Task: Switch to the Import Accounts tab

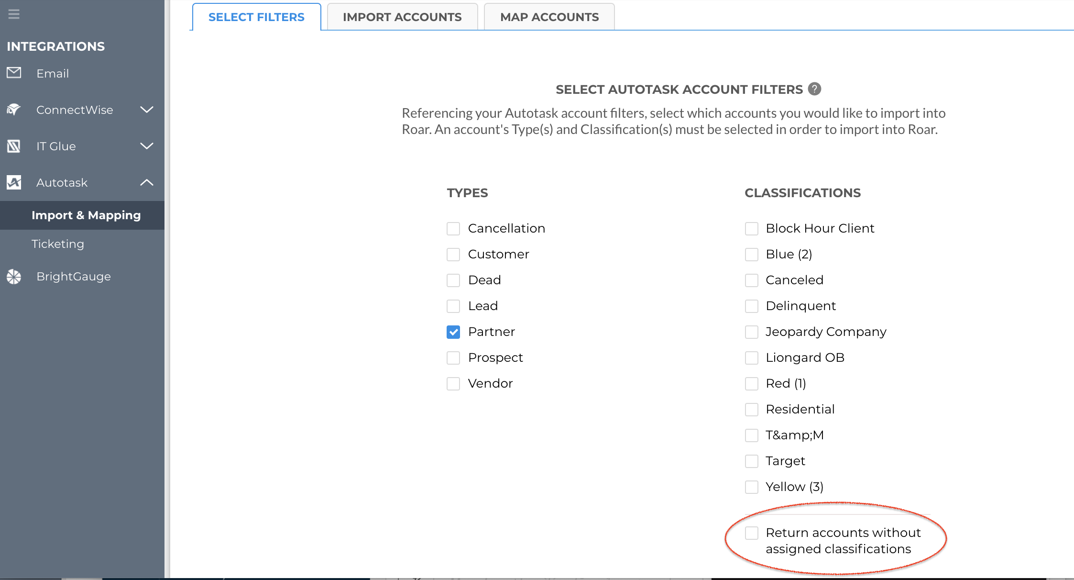Action: 402,17
